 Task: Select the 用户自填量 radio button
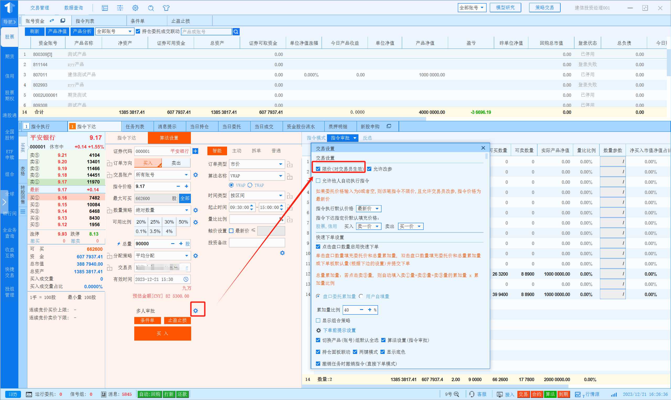(361, 296)
